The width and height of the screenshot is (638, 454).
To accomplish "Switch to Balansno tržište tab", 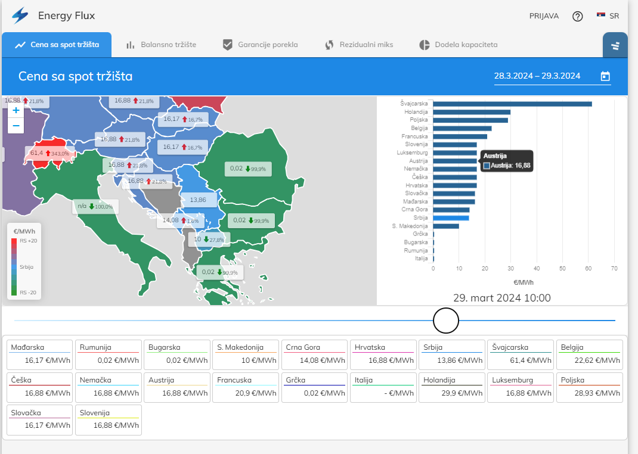I will (x=161, y=45).
